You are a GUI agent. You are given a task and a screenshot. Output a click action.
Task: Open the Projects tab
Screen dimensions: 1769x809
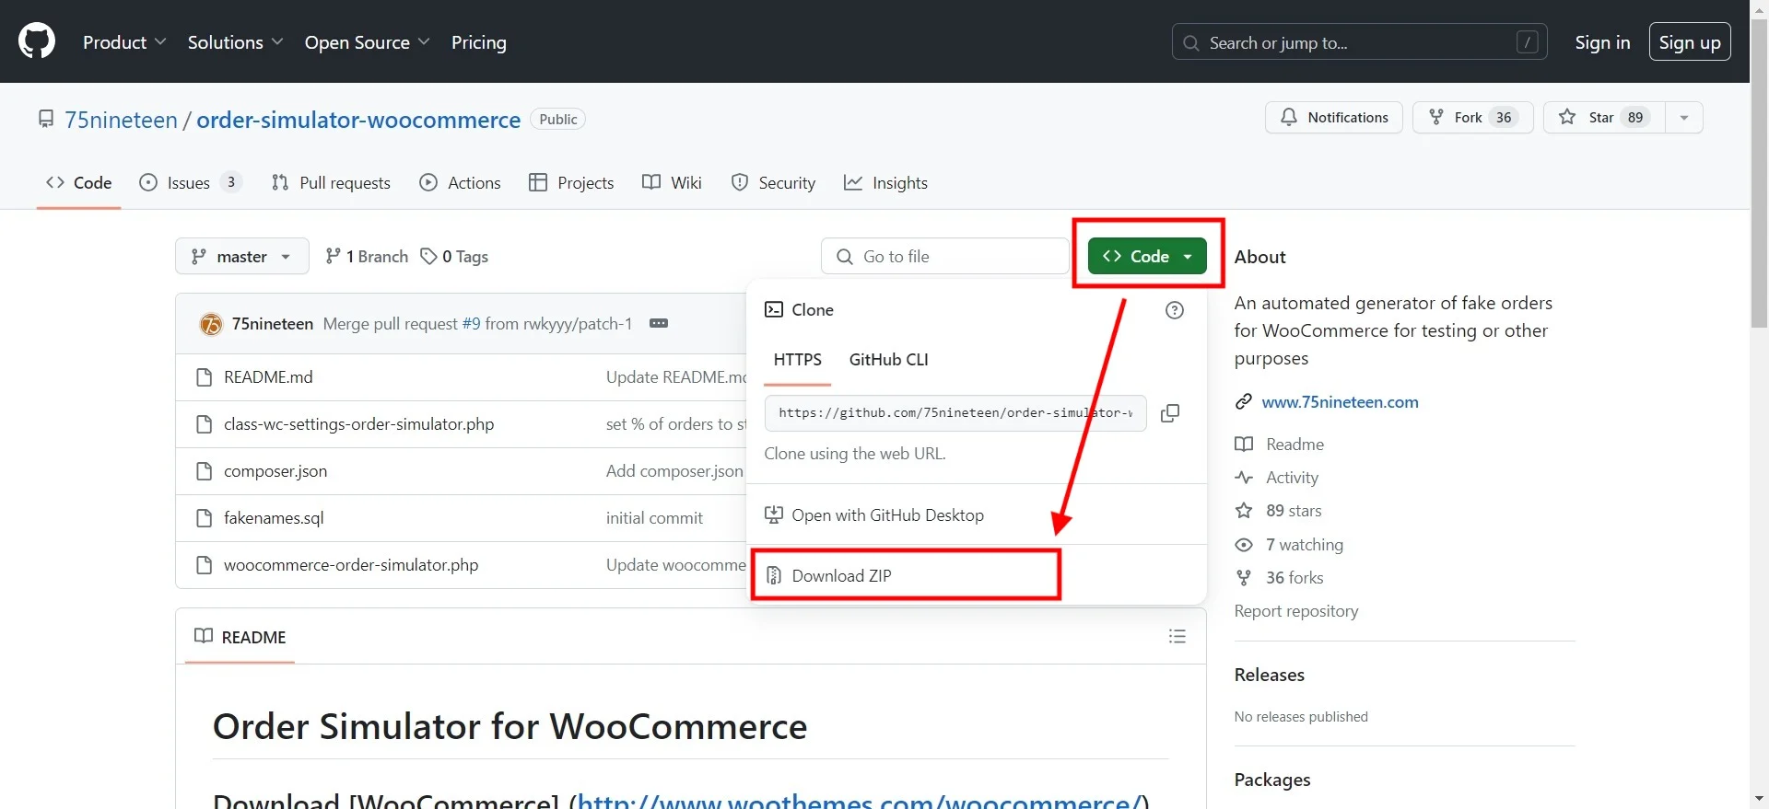[x=571, y=182]
